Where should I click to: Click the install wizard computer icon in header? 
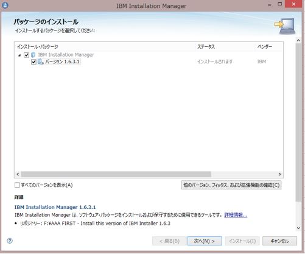click(285, 26)
